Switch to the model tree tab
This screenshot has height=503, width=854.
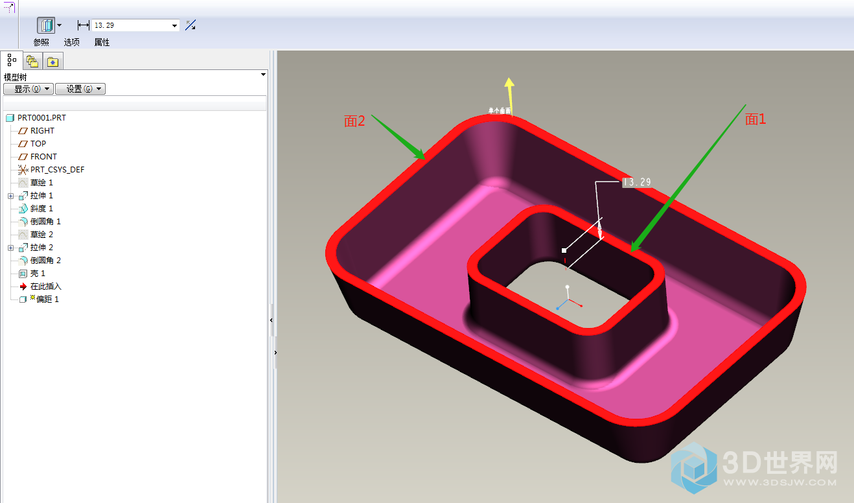12,60
